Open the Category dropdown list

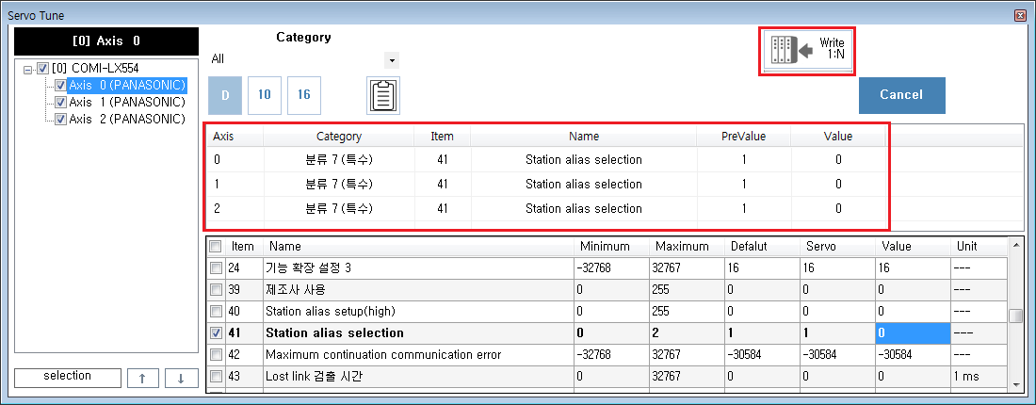click(x=391, y=59)
